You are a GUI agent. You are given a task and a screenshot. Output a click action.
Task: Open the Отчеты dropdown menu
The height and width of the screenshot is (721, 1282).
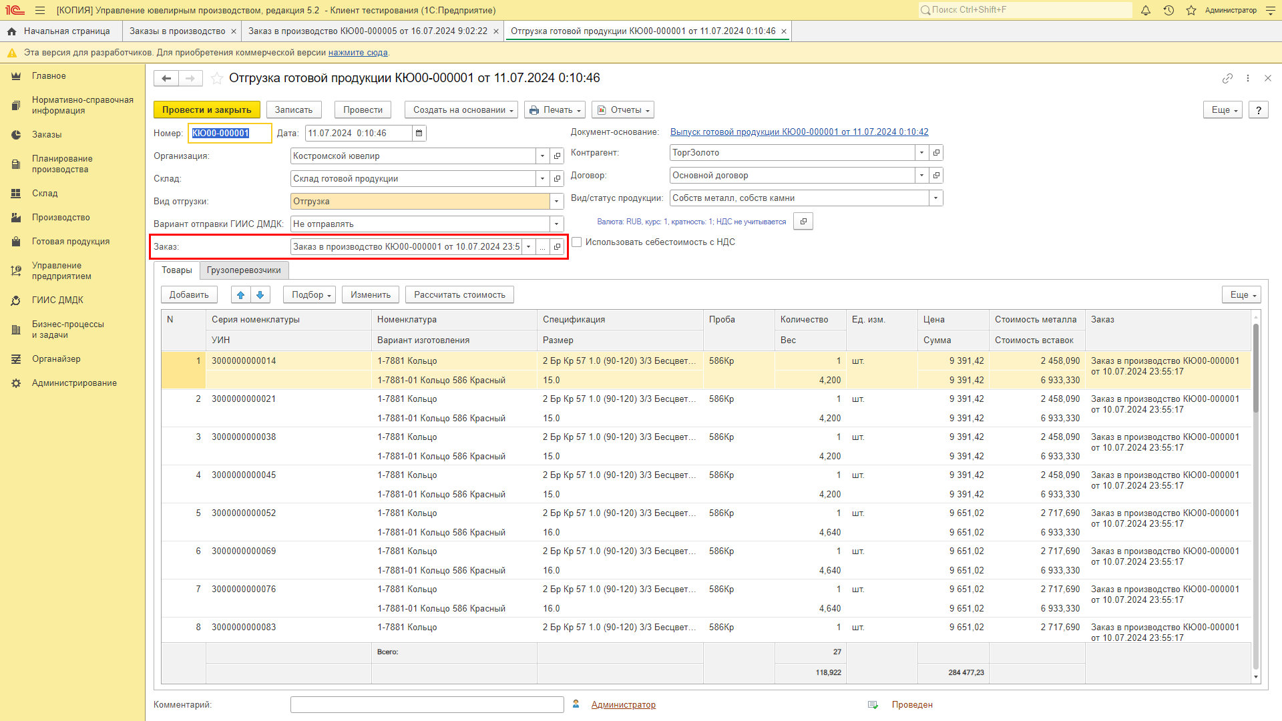coord(623,110)
